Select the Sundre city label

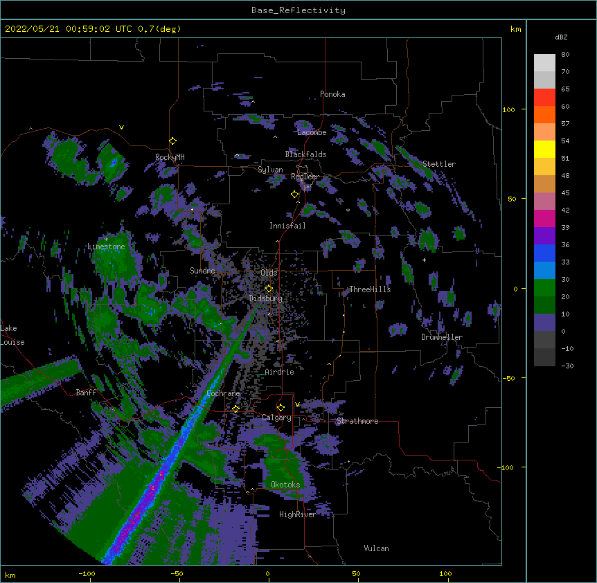202,271
